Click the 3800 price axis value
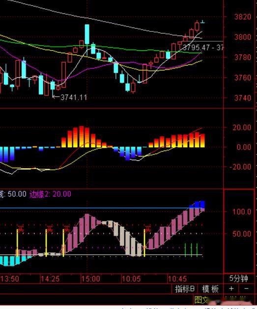The width and height of the screenshot is (257, 309). coord(243,37)
